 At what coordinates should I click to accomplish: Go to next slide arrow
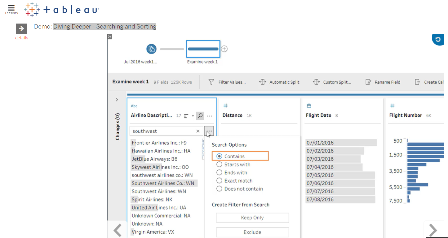click(x=433, y=230)
